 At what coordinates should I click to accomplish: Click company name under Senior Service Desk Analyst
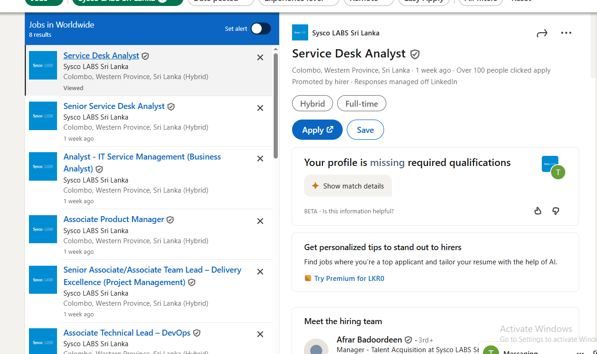coord(96,117)
